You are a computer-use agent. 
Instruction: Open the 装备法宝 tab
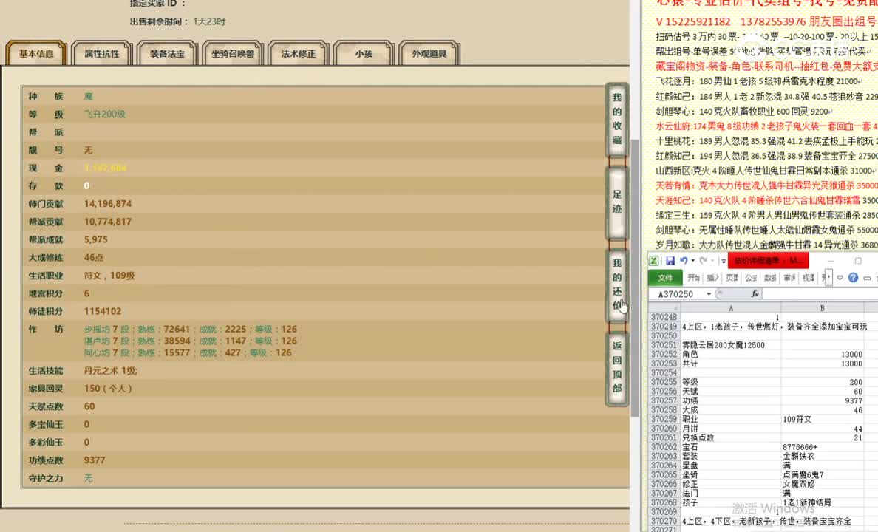[167, 54]
